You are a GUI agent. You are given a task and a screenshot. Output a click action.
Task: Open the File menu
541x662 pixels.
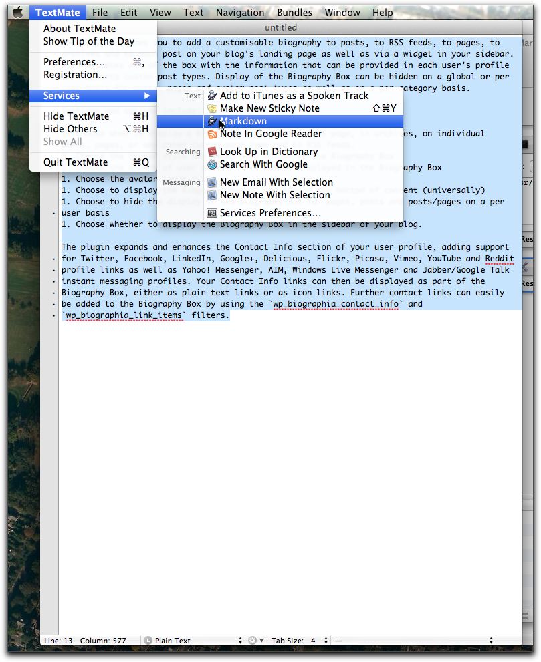coord(100,13)
